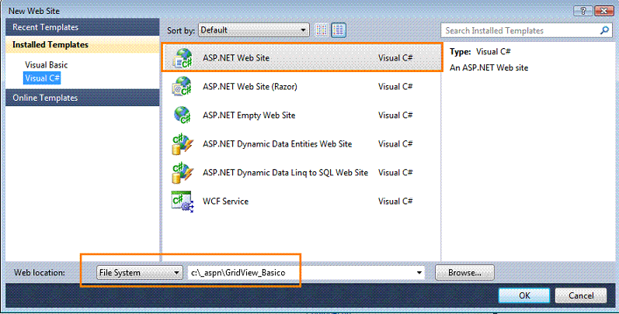Click the Dynamic Data Entities Web Site icon
The width and height of the screenshot is (619, 314).
(x=182, y=143)
